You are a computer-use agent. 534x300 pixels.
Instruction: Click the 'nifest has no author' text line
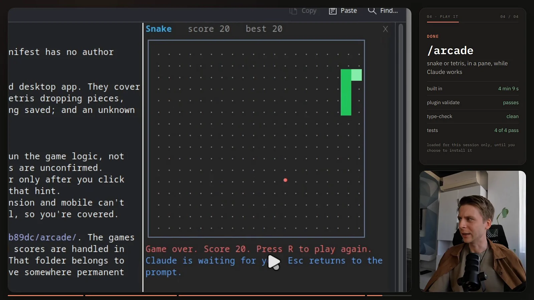pos(61,52)
